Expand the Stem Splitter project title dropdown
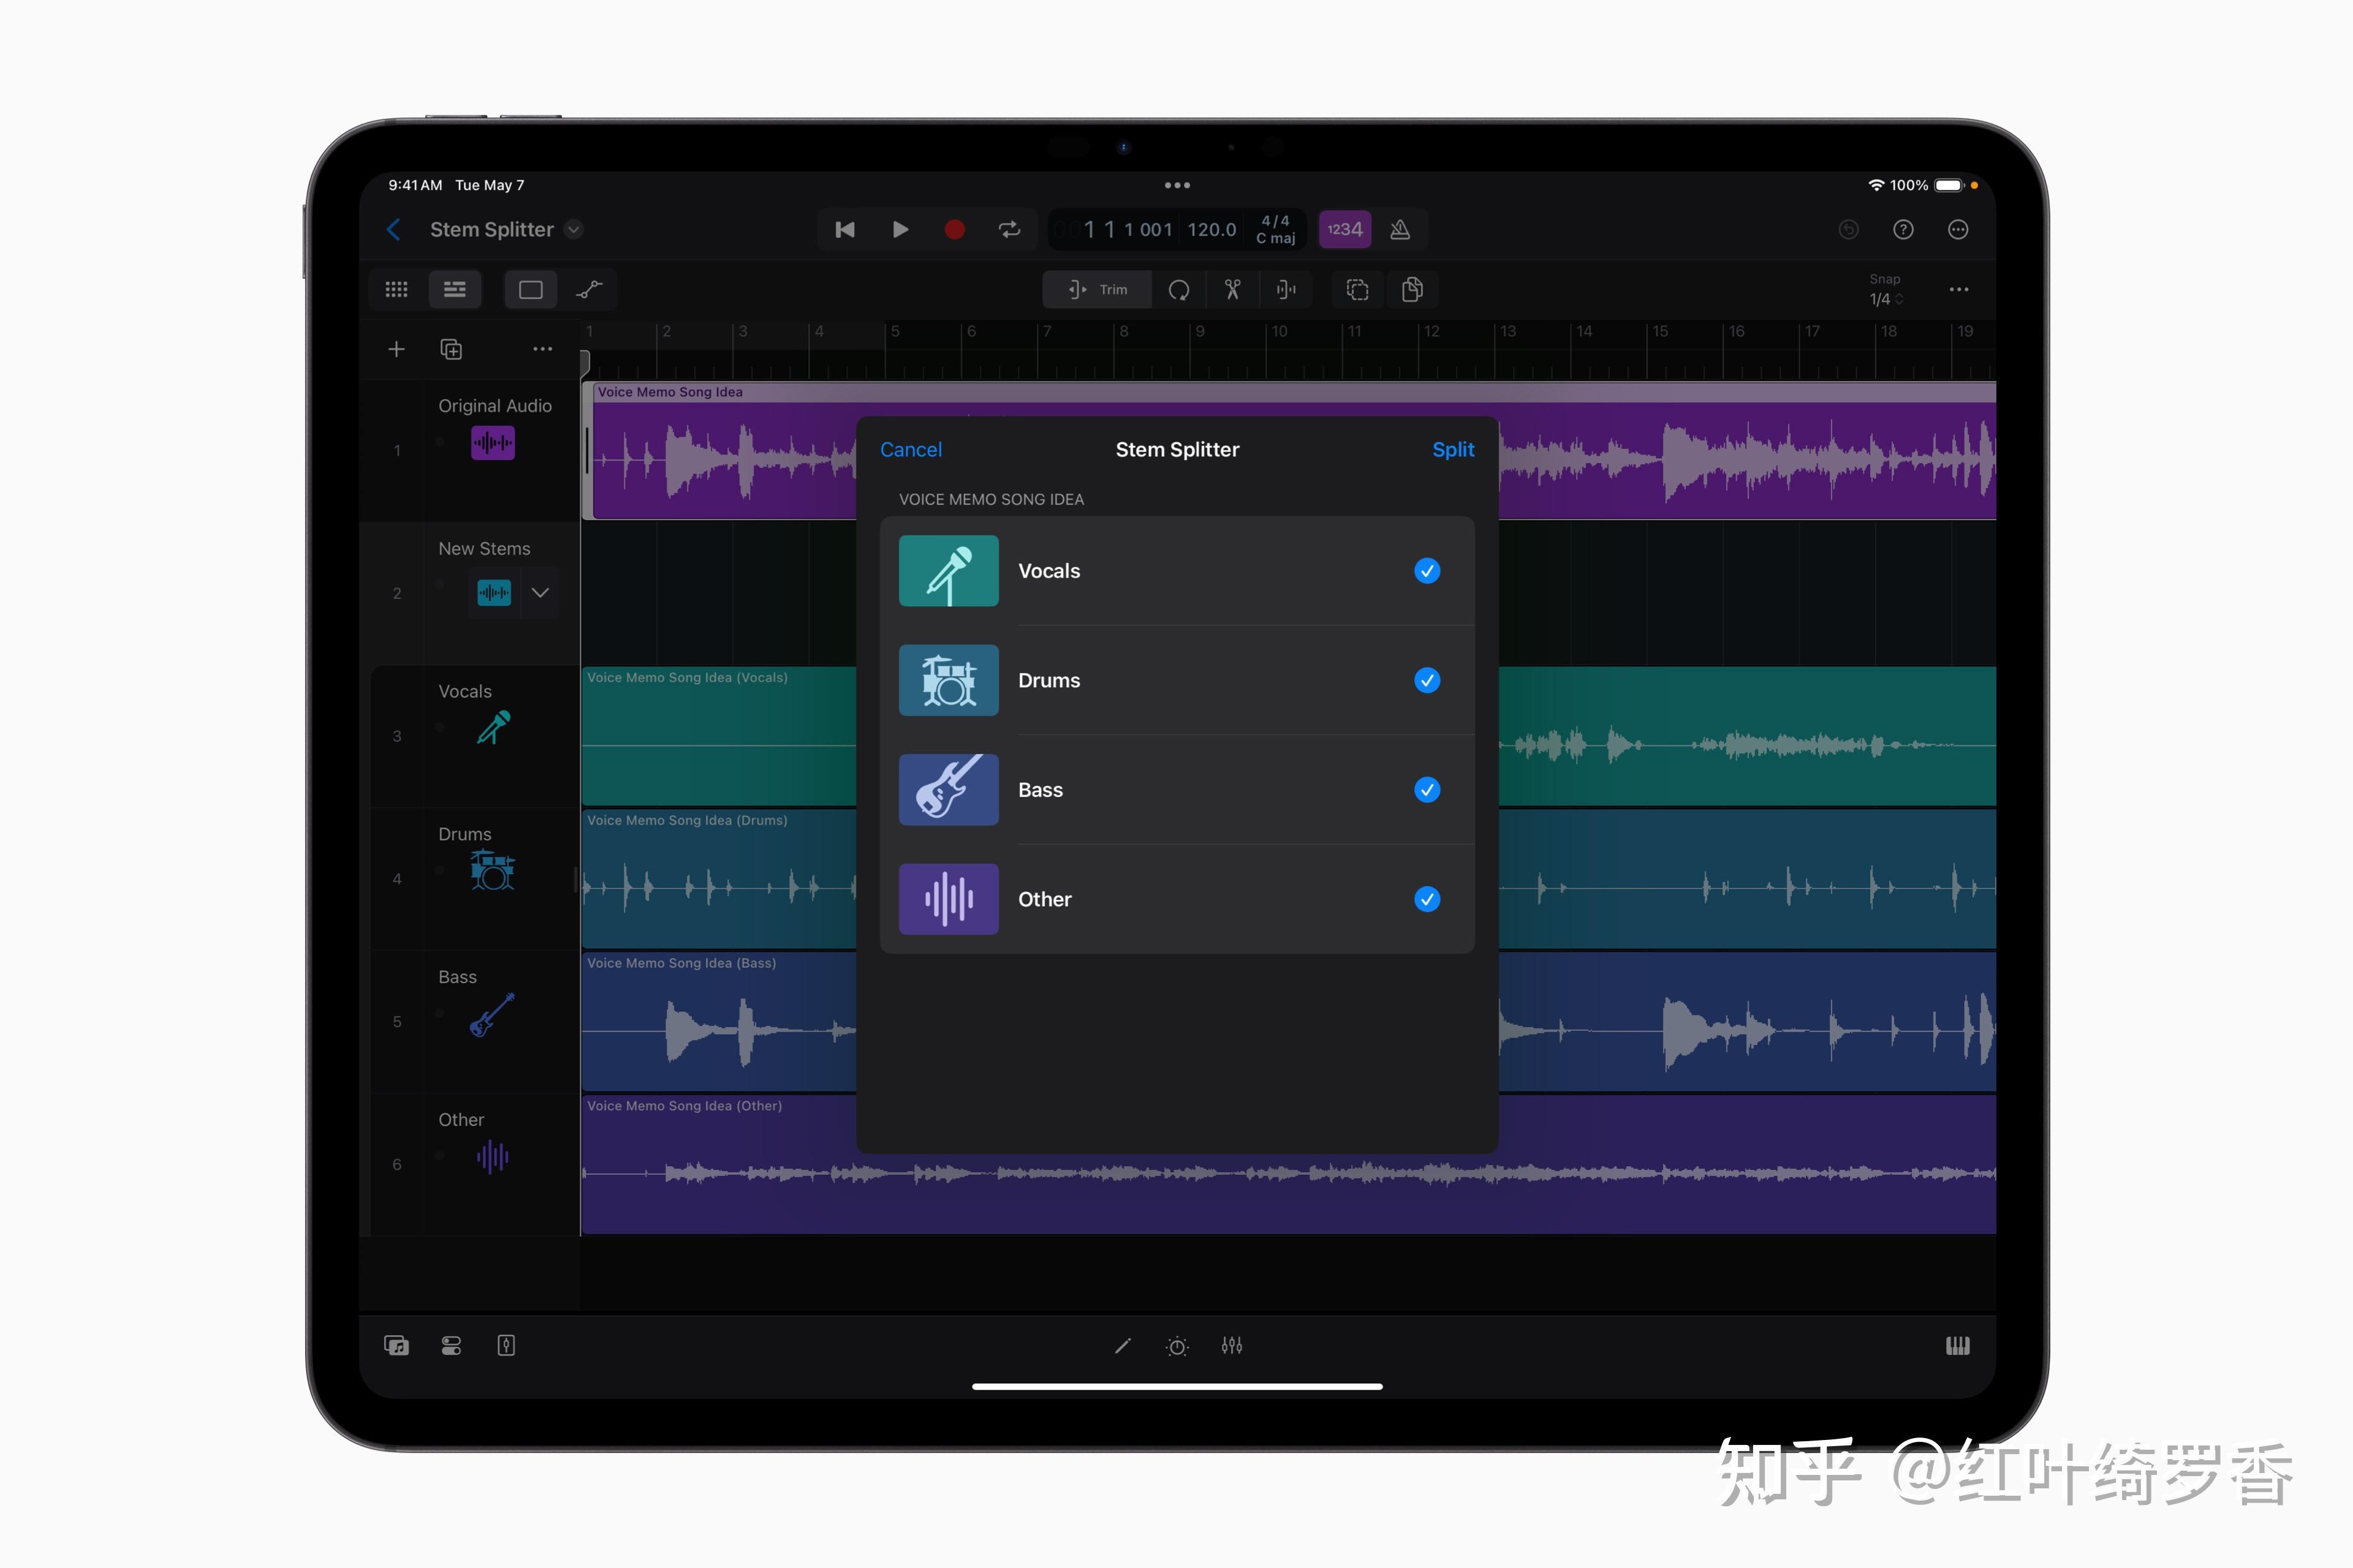 [574, 229]
